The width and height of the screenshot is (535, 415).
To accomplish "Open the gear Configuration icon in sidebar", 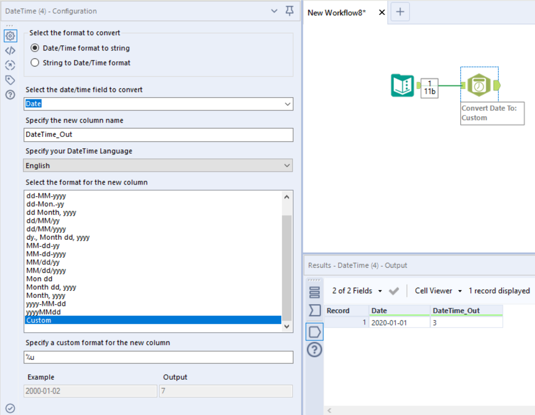I will coord(10,36).
